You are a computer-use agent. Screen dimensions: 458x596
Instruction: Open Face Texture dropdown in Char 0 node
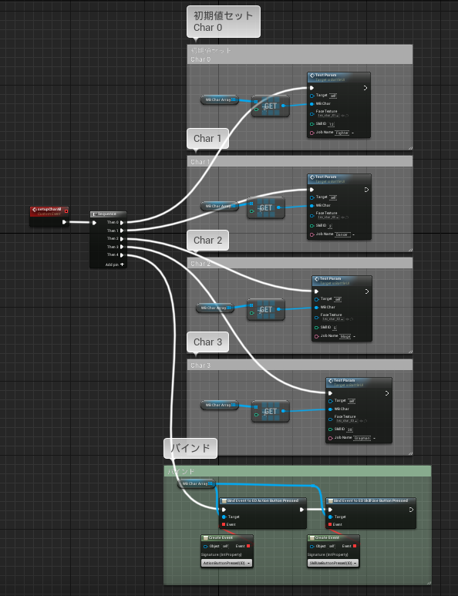tap(328, 116)
